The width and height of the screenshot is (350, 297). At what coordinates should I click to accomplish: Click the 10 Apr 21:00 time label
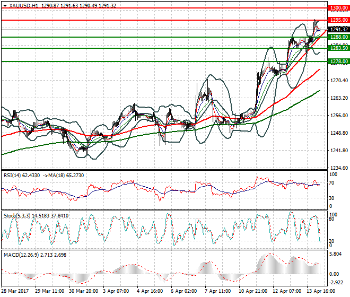pos(253,291)
